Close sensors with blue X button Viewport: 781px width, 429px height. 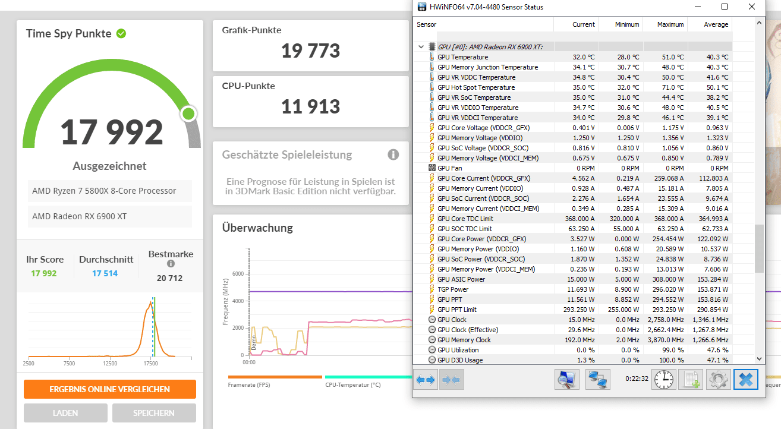(745, 379)
